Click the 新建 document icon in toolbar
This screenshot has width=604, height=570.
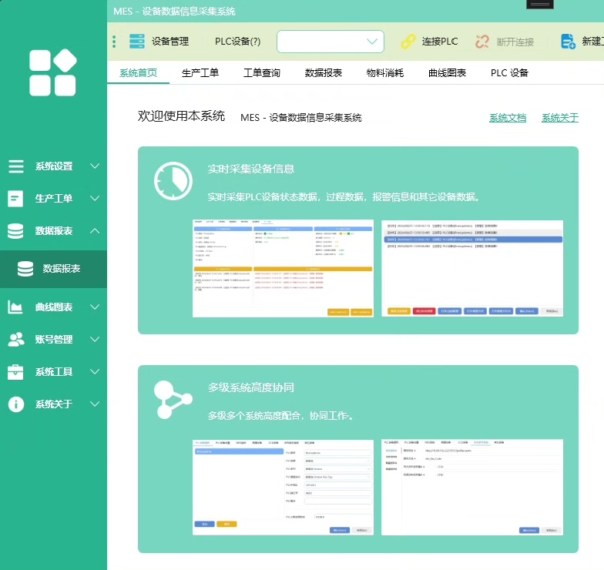(568, 42)
